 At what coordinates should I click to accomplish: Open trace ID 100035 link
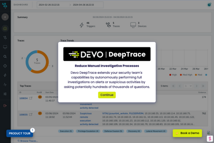pyautogui.click(x=23, y=114)
